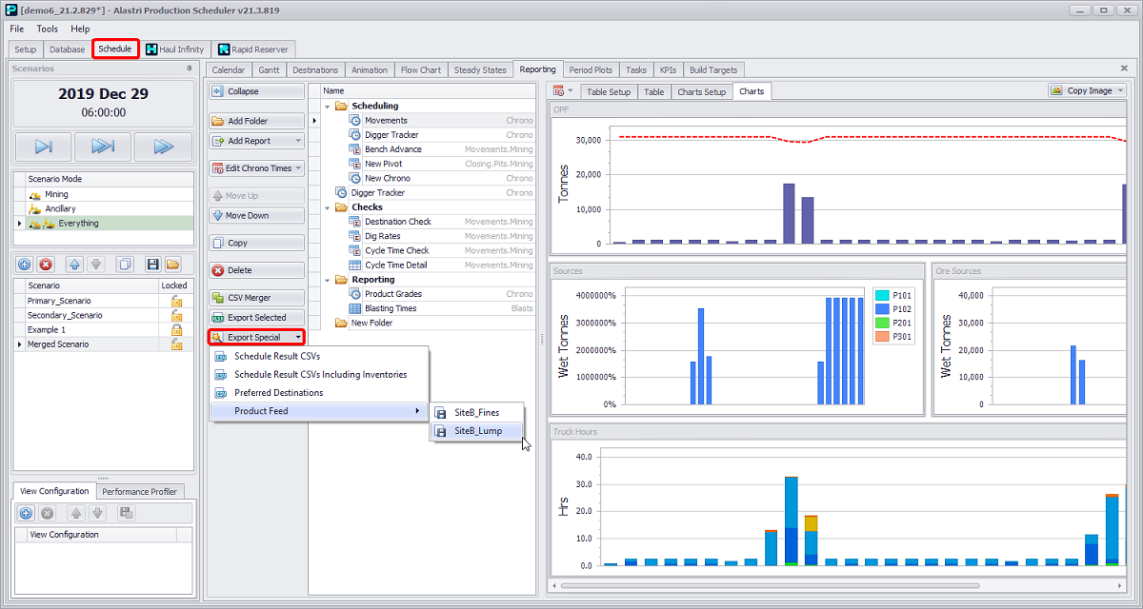The width and height of the screenshot is (1143, 609).
Task: Click the add scenario plus icon
Action: click(25, 264)
